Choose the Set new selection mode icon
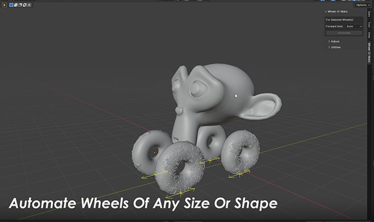Image resolution: width=374 pixels, height=222 pixels. point(11,5)
